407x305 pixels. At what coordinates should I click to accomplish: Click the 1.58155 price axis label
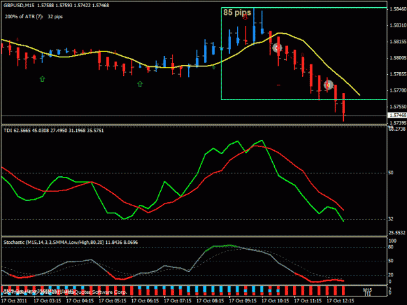(398, 42)
